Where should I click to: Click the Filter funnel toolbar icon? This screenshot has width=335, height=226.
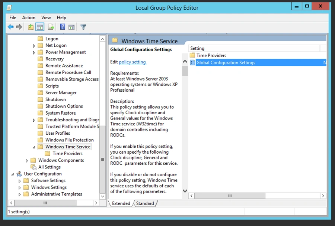click(83, 27)
